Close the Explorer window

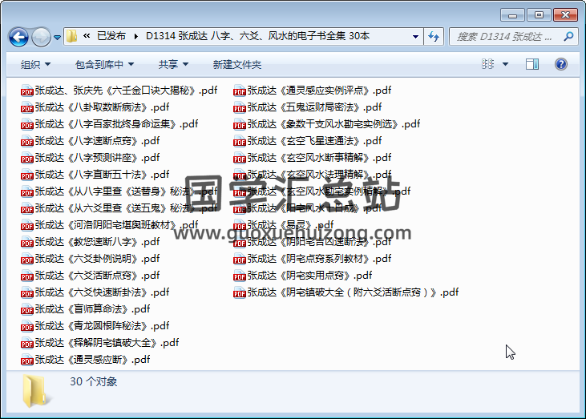pos(565,15)
